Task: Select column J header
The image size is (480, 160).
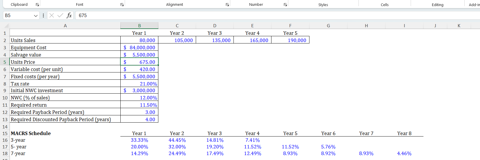Action: point(435,26)
